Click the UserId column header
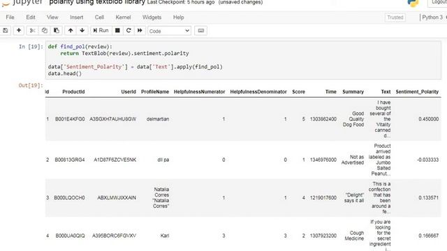This screenshot has width=447, height=251. click(x=129, y=92)
